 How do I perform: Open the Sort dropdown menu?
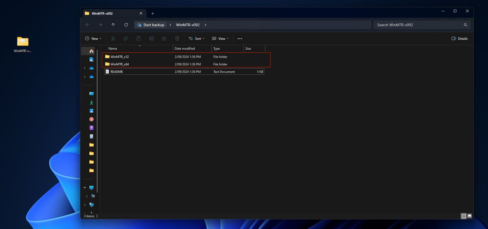tap(196, 39)
